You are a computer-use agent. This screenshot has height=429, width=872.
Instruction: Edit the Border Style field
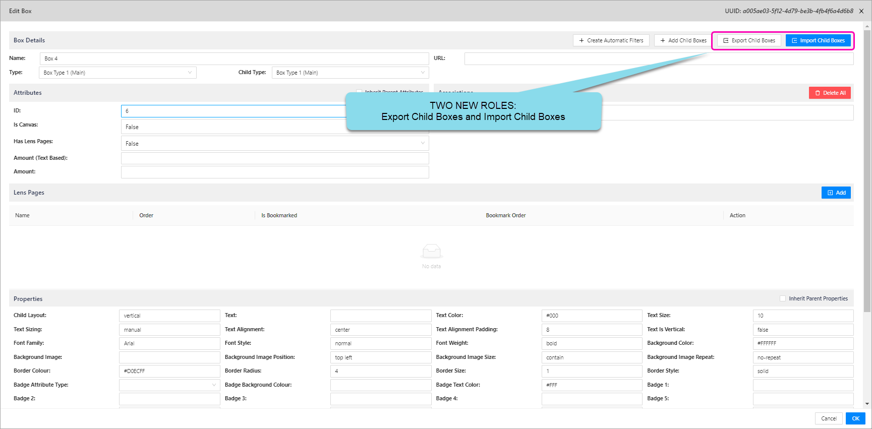[x=803, y=371]
